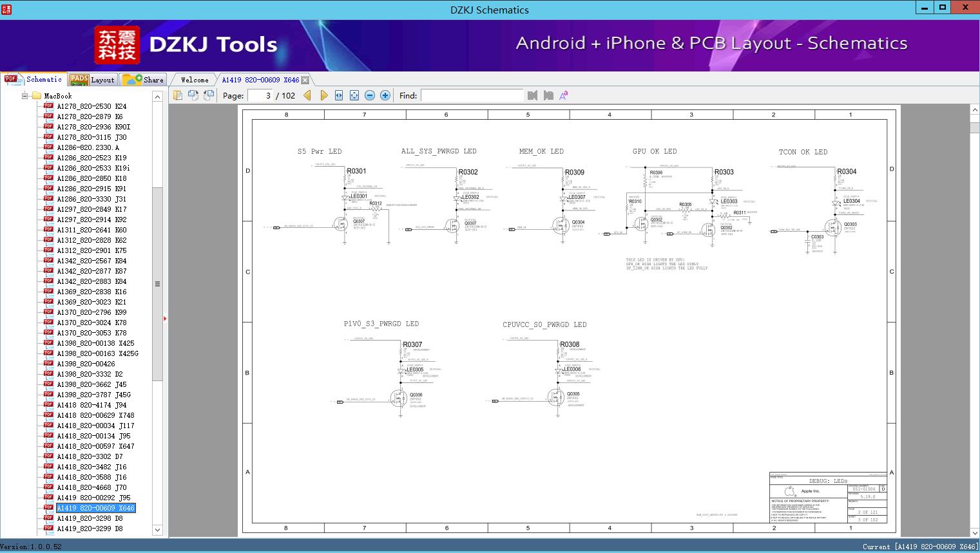Click document viewer scroll down arrow
The image size is (980, 553).
(x=974, y=533)
